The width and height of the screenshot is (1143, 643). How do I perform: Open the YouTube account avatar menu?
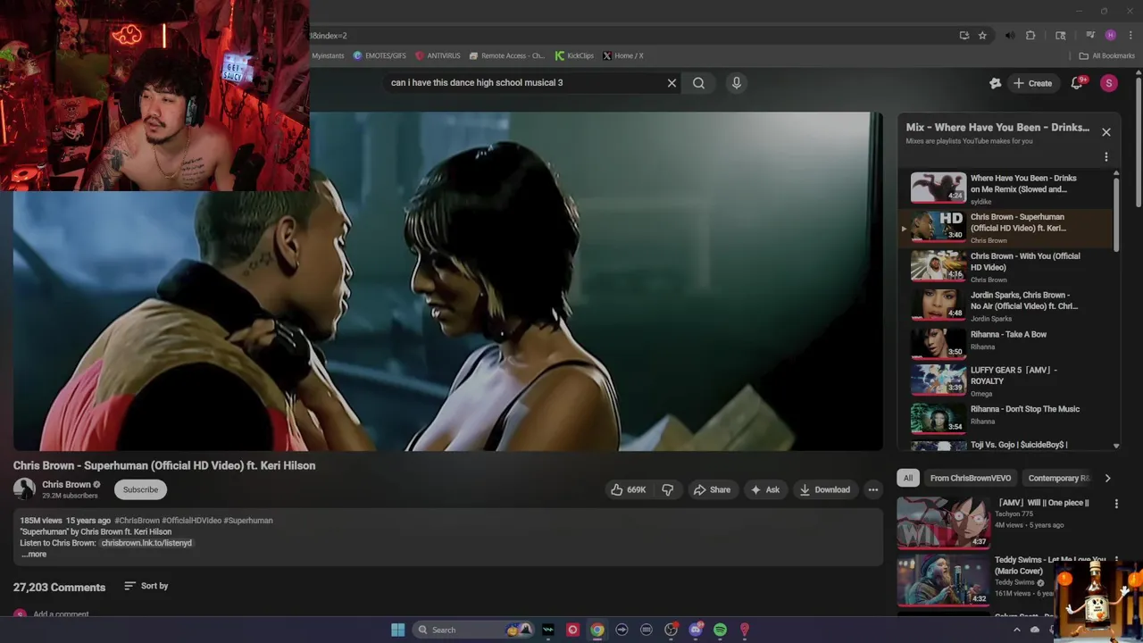[1108, 83]
